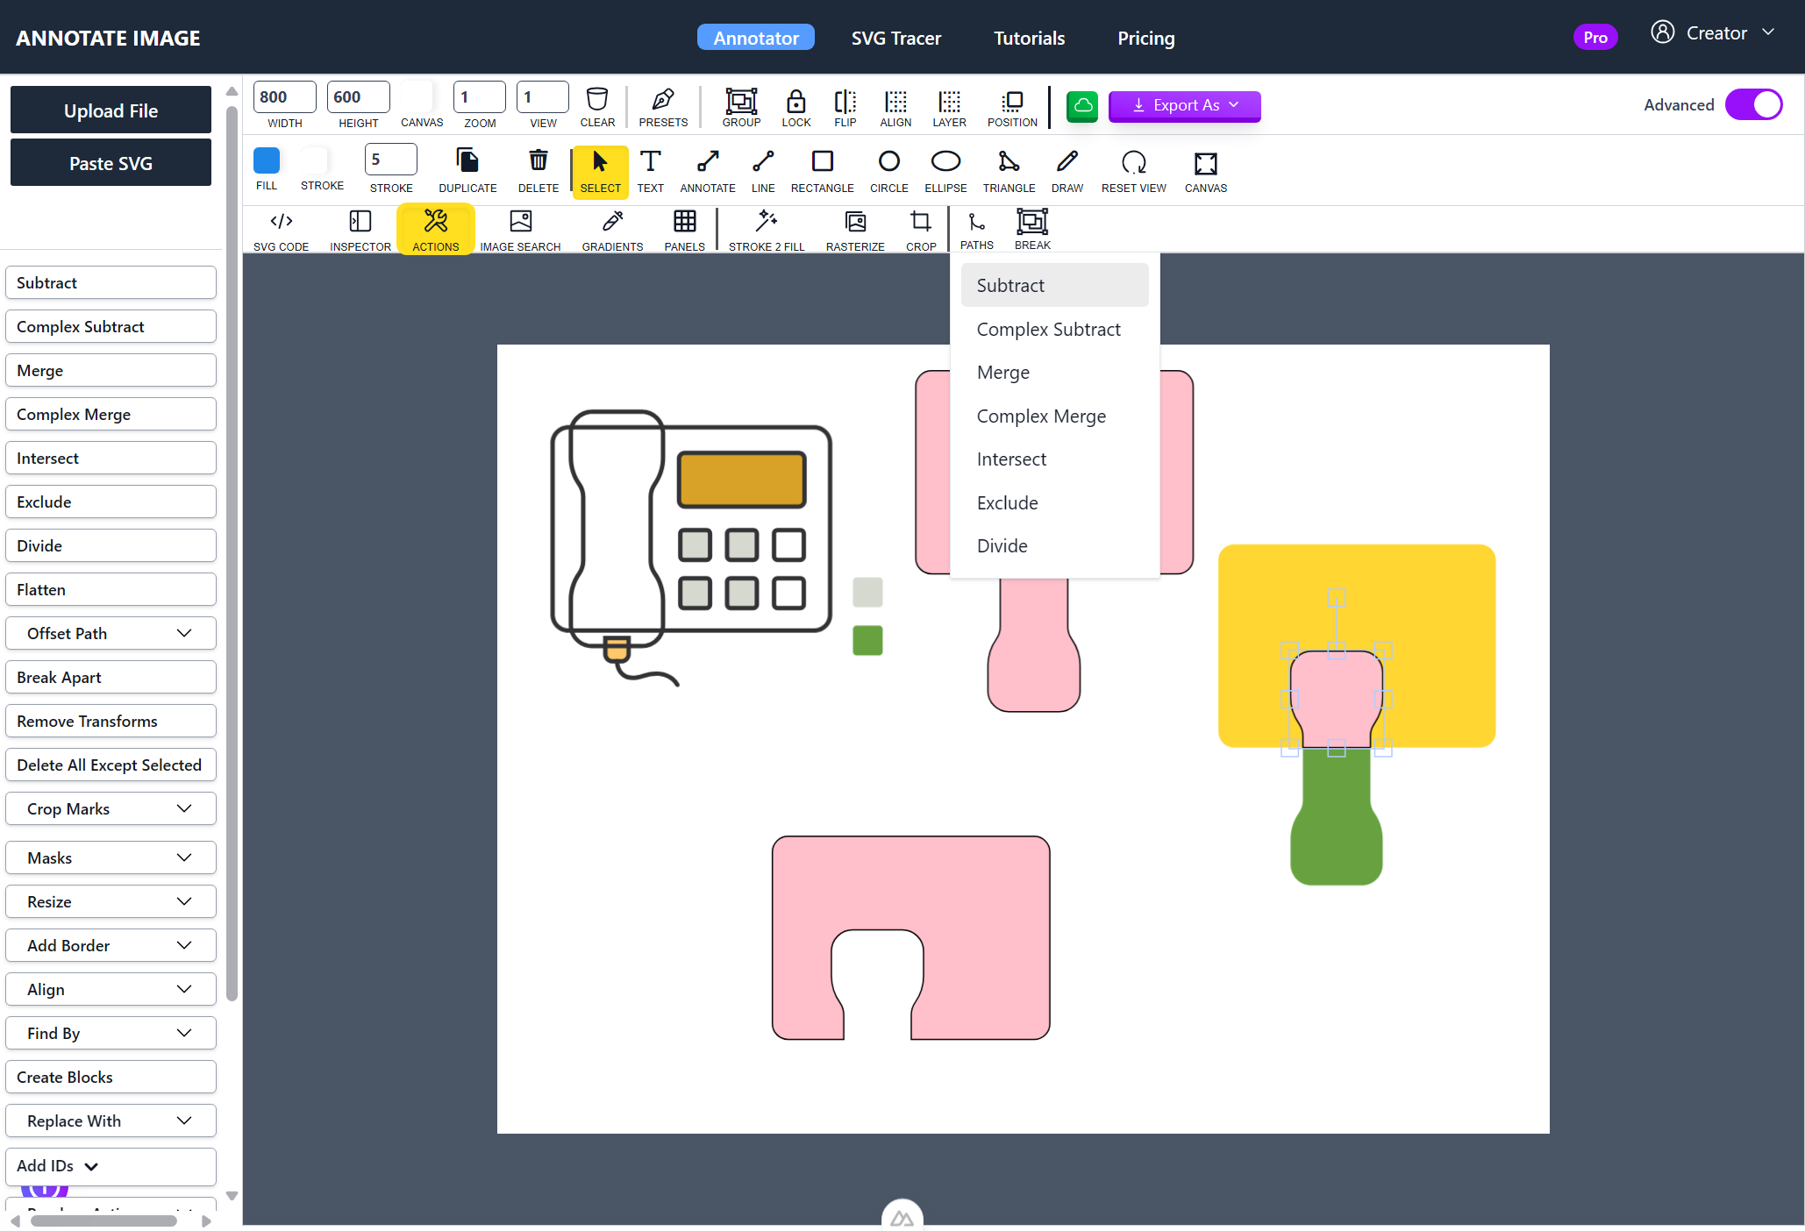The image size is (1805, 1231).
Task: Click the Duplicate tool icon
Action: (x=467, y=161)
